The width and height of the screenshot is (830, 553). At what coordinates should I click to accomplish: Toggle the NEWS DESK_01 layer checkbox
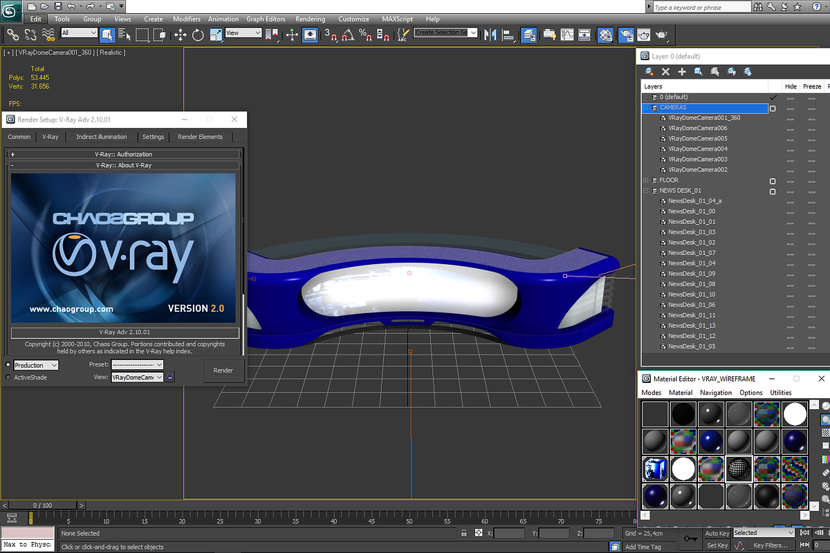pos(773,191)
